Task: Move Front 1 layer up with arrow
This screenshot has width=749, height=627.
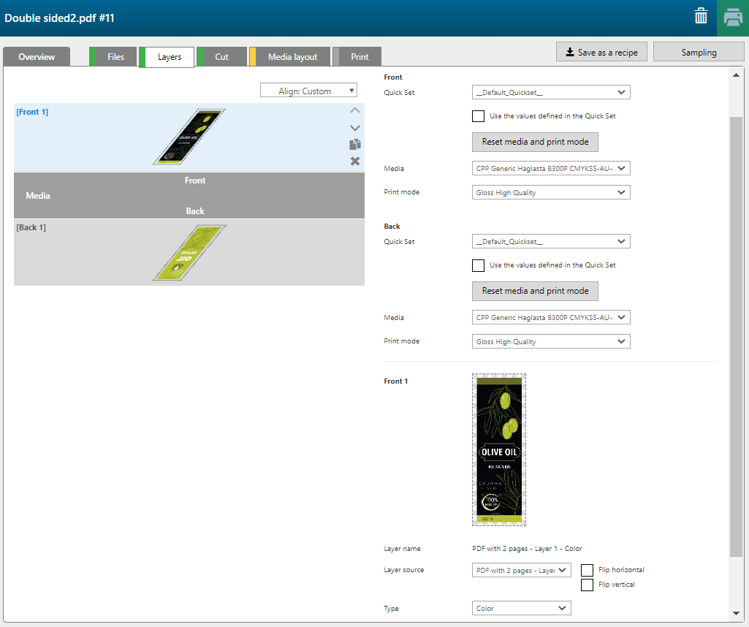Action: click(355, 111)
